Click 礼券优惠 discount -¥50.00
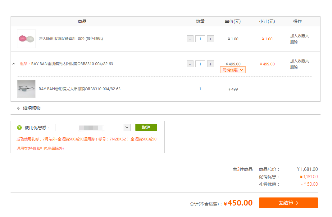 309,184
